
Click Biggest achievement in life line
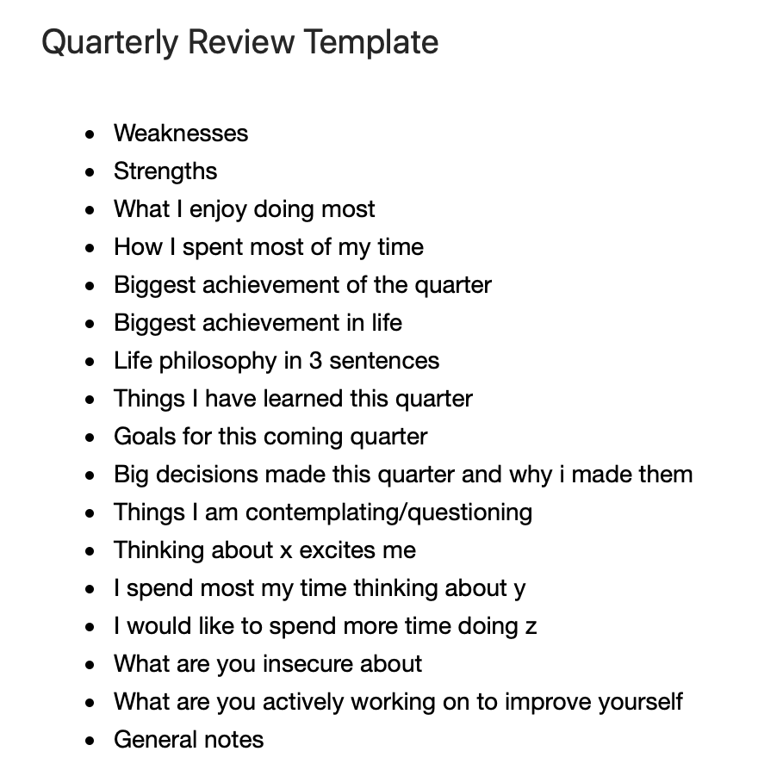pyautogui.click(x=258, y=323)
